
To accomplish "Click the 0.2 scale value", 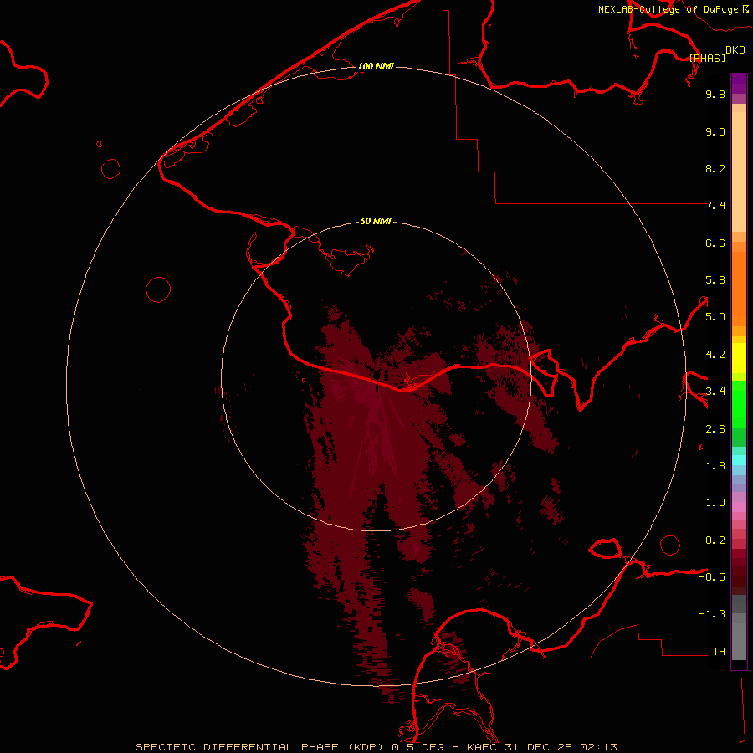I will 715,540.
